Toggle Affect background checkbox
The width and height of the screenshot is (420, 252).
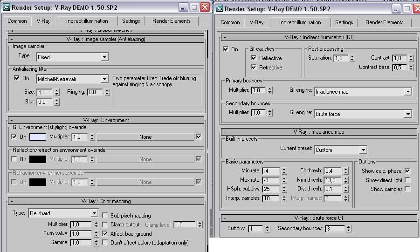(105, 233)
